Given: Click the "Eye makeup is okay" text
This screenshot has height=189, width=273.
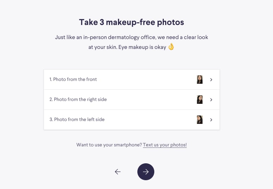Looking at the screenshot, I should coord(142,47).
